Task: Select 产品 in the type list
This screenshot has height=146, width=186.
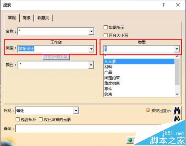Action: (x=139, y=72)
